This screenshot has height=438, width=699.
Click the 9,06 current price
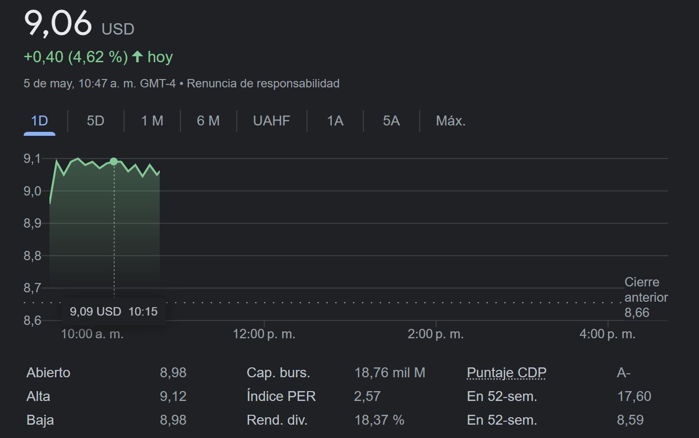point(58,23)
